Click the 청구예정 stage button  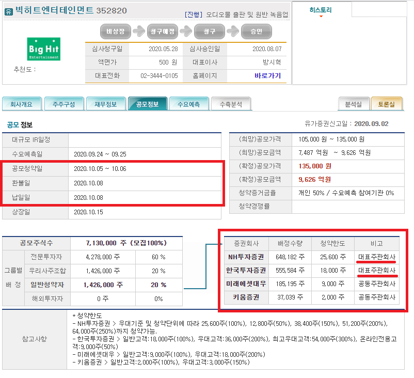click(163, 31)
